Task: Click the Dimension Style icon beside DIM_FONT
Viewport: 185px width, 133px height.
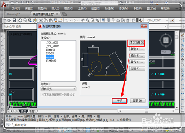Action: [x=172, y=20]
